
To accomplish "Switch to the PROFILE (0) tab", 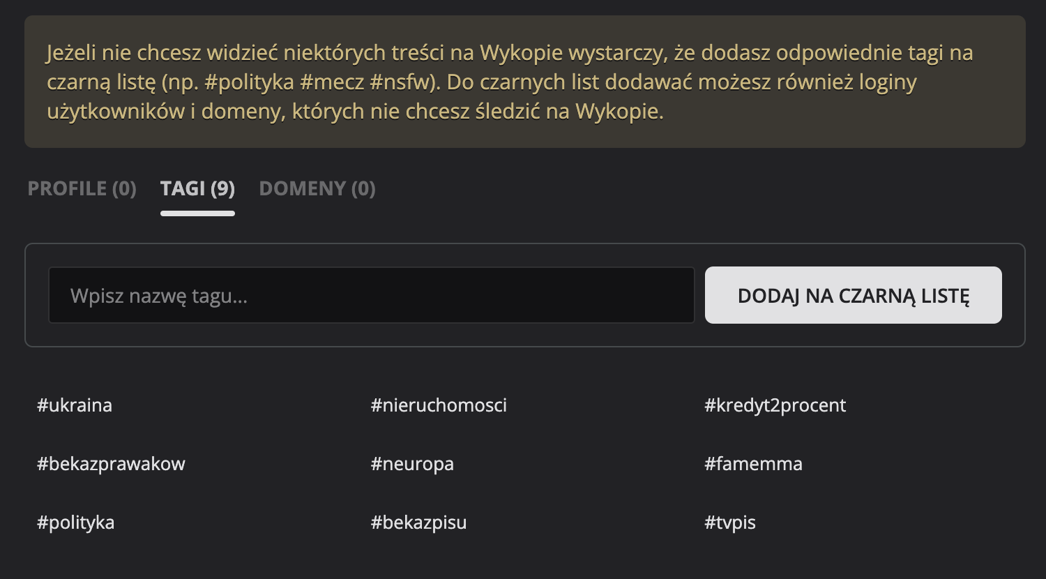I will 82,188.
